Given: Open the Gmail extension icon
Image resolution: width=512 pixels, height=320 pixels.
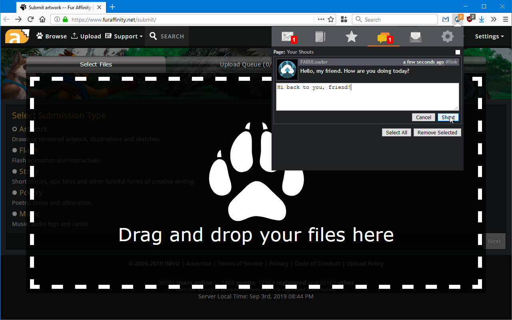Looking at the screenshot, I should [x=446, y=19].
